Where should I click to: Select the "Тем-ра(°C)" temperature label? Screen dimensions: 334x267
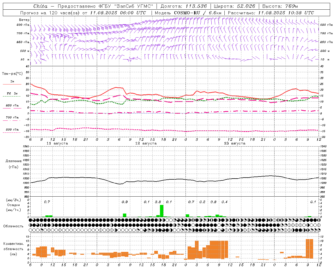click(x=12, y=74)
